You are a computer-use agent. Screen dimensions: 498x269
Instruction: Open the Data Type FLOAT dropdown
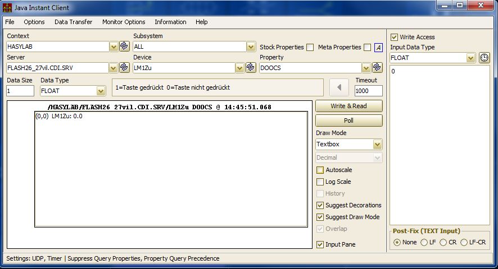[101, 91]
